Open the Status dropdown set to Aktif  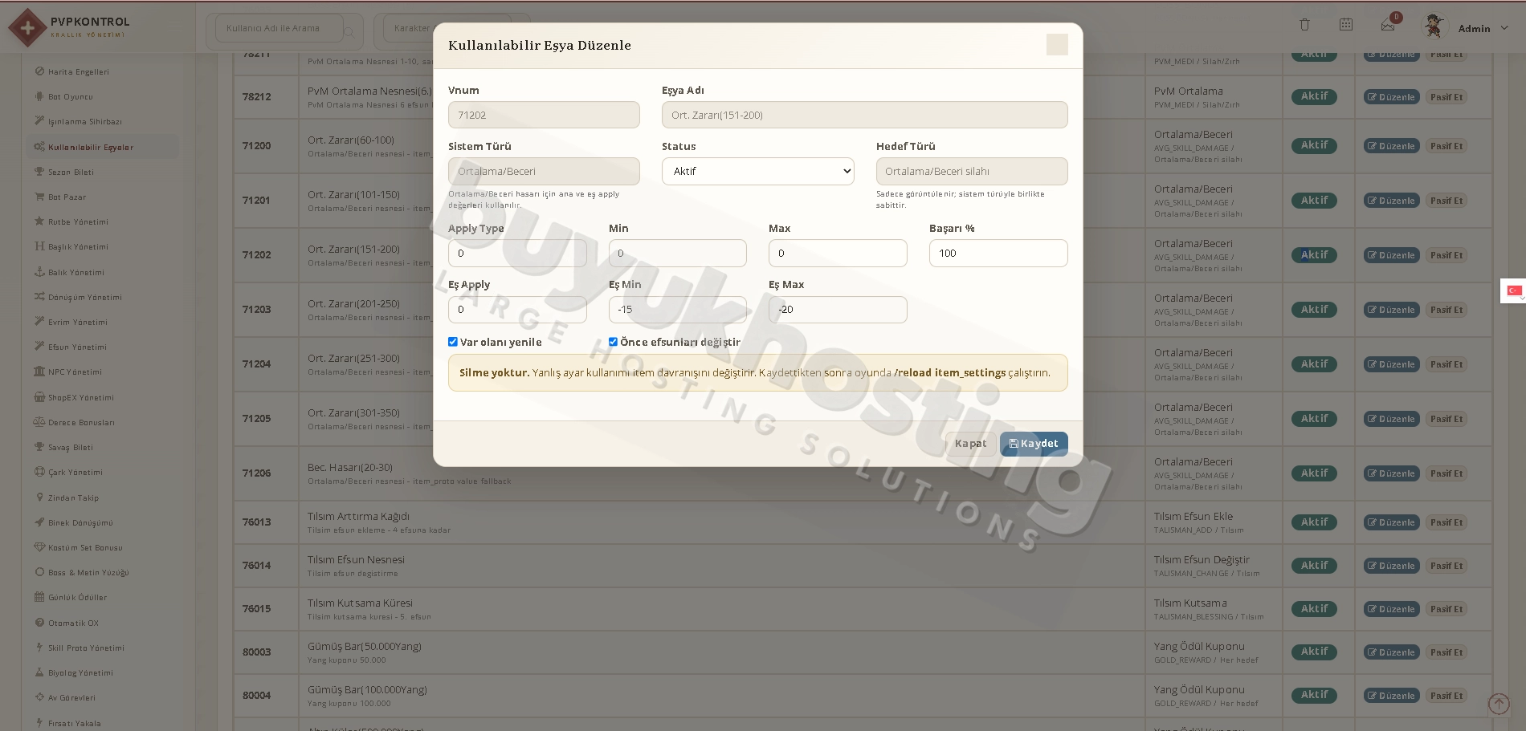tap(757, 171)
